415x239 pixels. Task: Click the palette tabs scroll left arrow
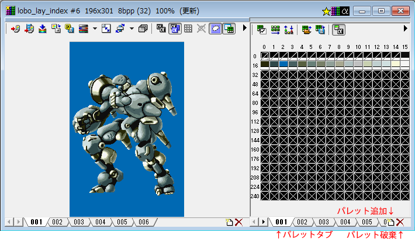(254, 222)
